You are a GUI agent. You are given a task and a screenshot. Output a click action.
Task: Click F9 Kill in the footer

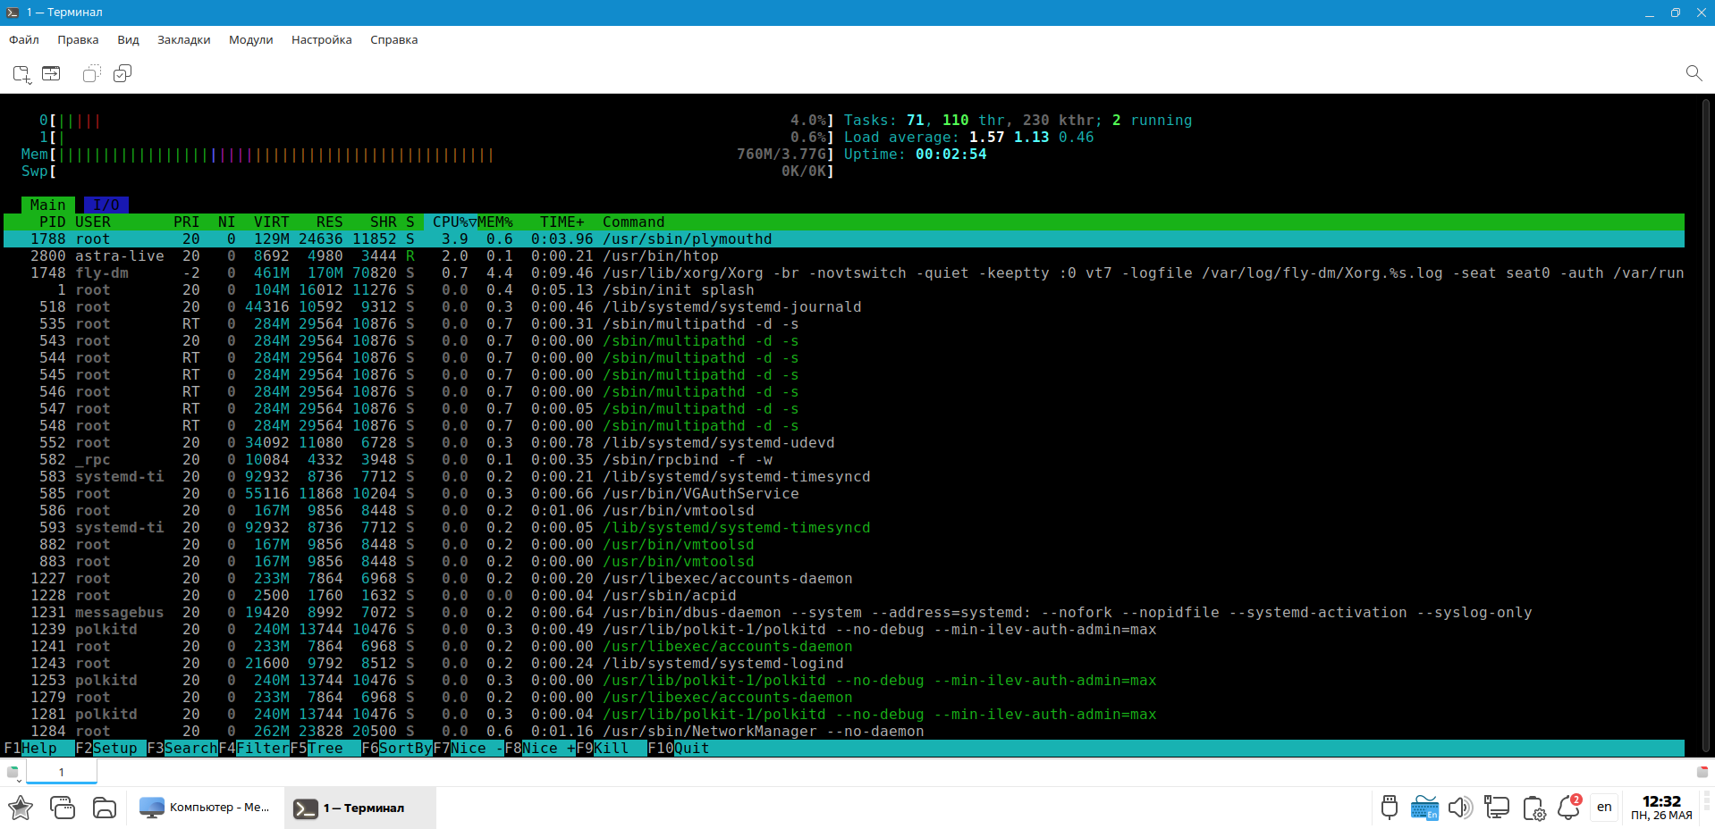[x=610, y=749]
